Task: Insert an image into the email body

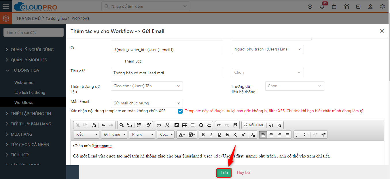Action: click(x=177, y=125)
